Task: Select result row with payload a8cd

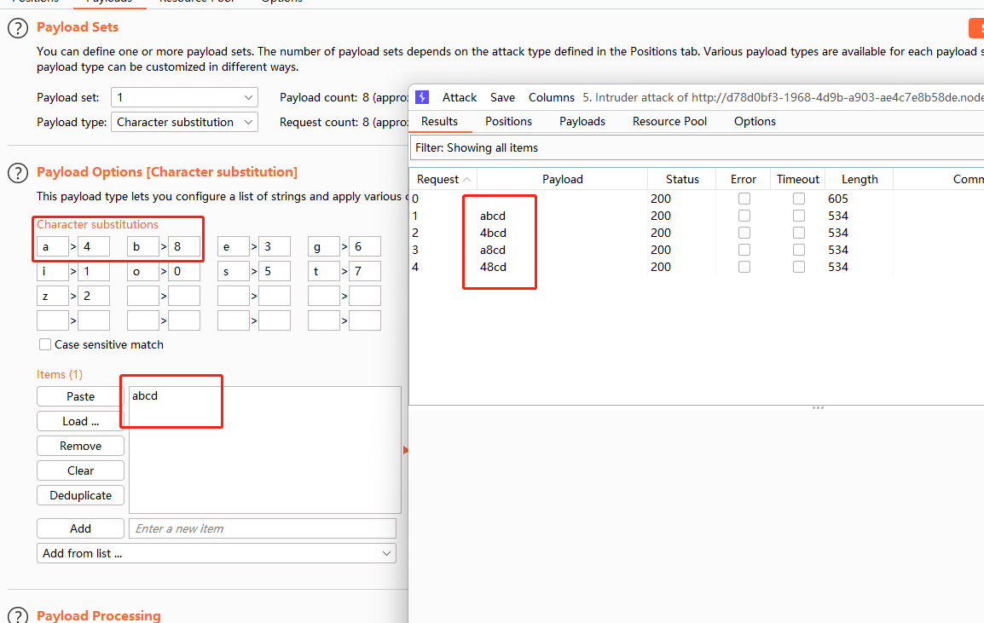Action: tap(697, 250)
